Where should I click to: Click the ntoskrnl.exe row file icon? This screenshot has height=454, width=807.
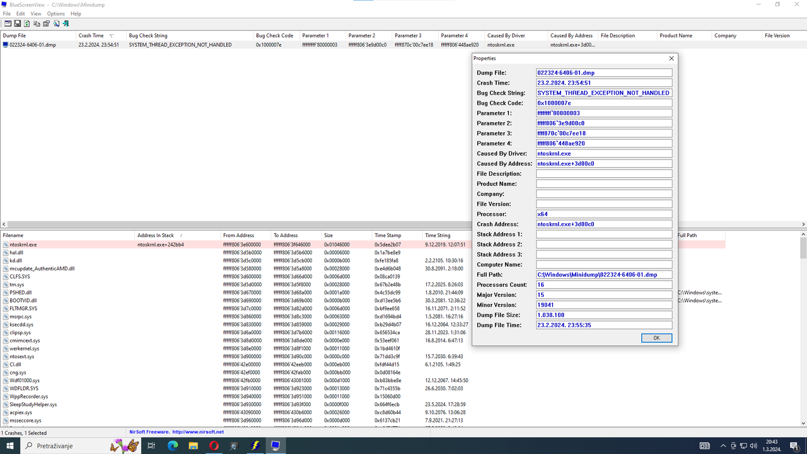click(x=6, y=244)
